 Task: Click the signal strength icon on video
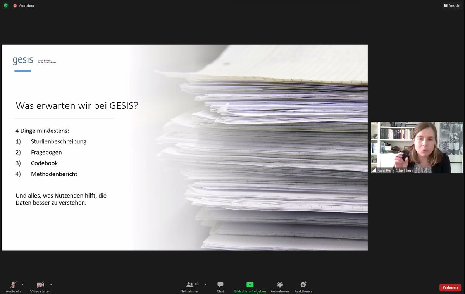pos(374,170)
